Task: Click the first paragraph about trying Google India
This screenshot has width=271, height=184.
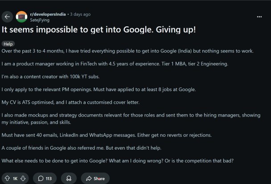Action: 127,51
